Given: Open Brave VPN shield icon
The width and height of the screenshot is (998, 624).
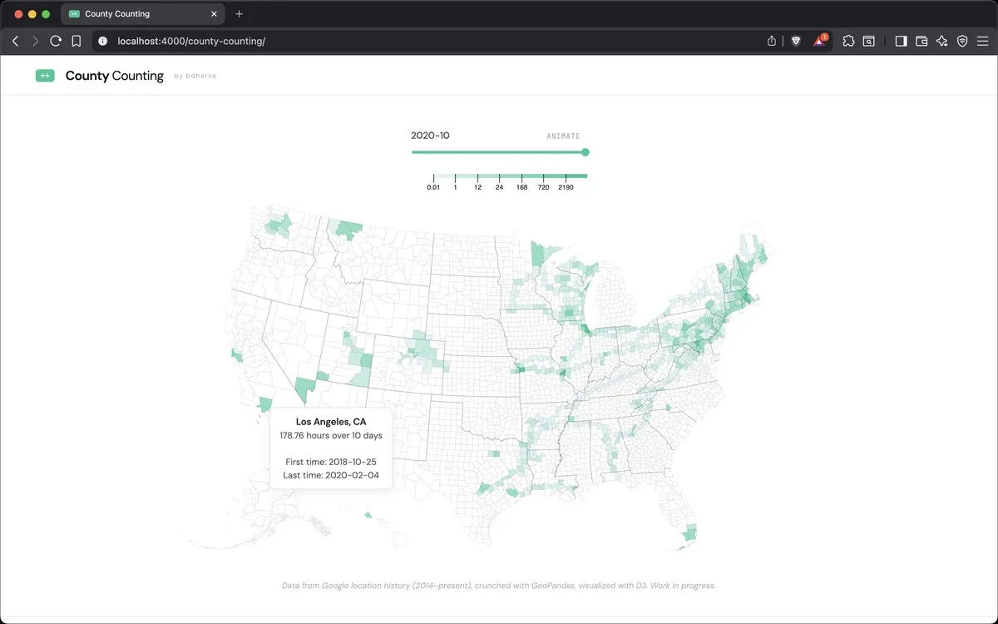Looking at the screenshot, I should point(962,41).
